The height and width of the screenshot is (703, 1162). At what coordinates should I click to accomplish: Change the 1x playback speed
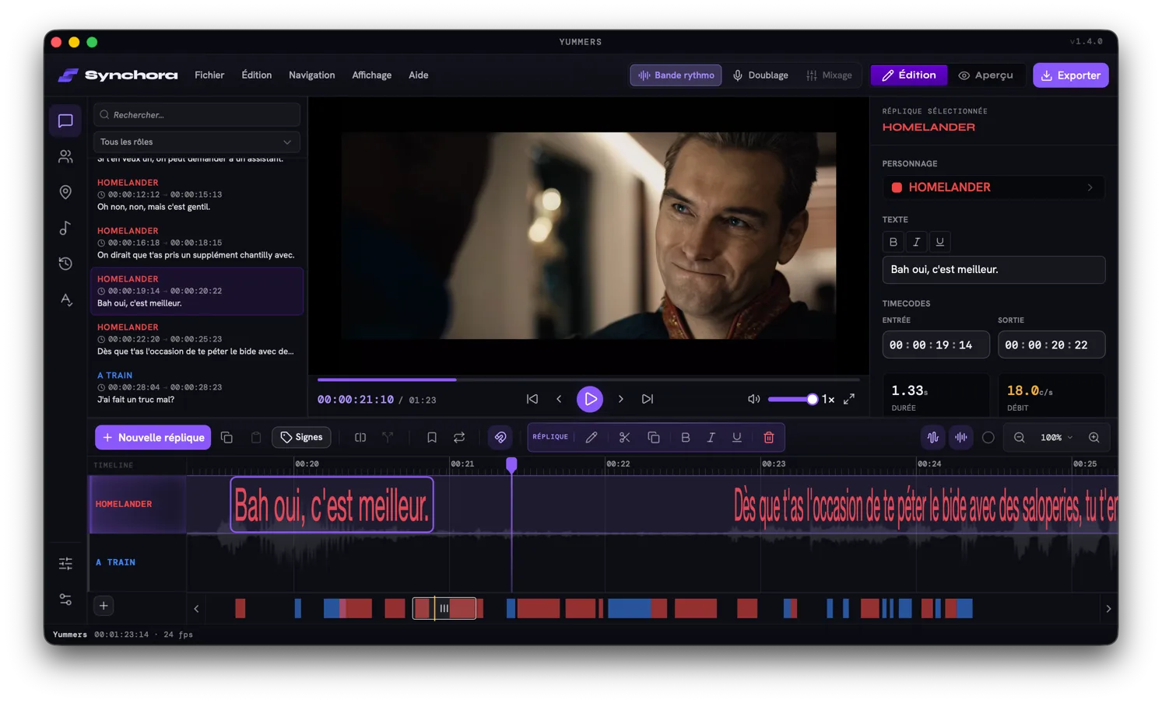click(x=828, y=400)
